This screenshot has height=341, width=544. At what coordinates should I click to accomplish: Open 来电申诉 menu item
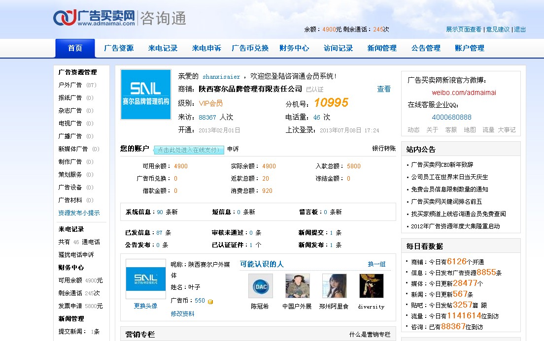click(x=206, y=48)
